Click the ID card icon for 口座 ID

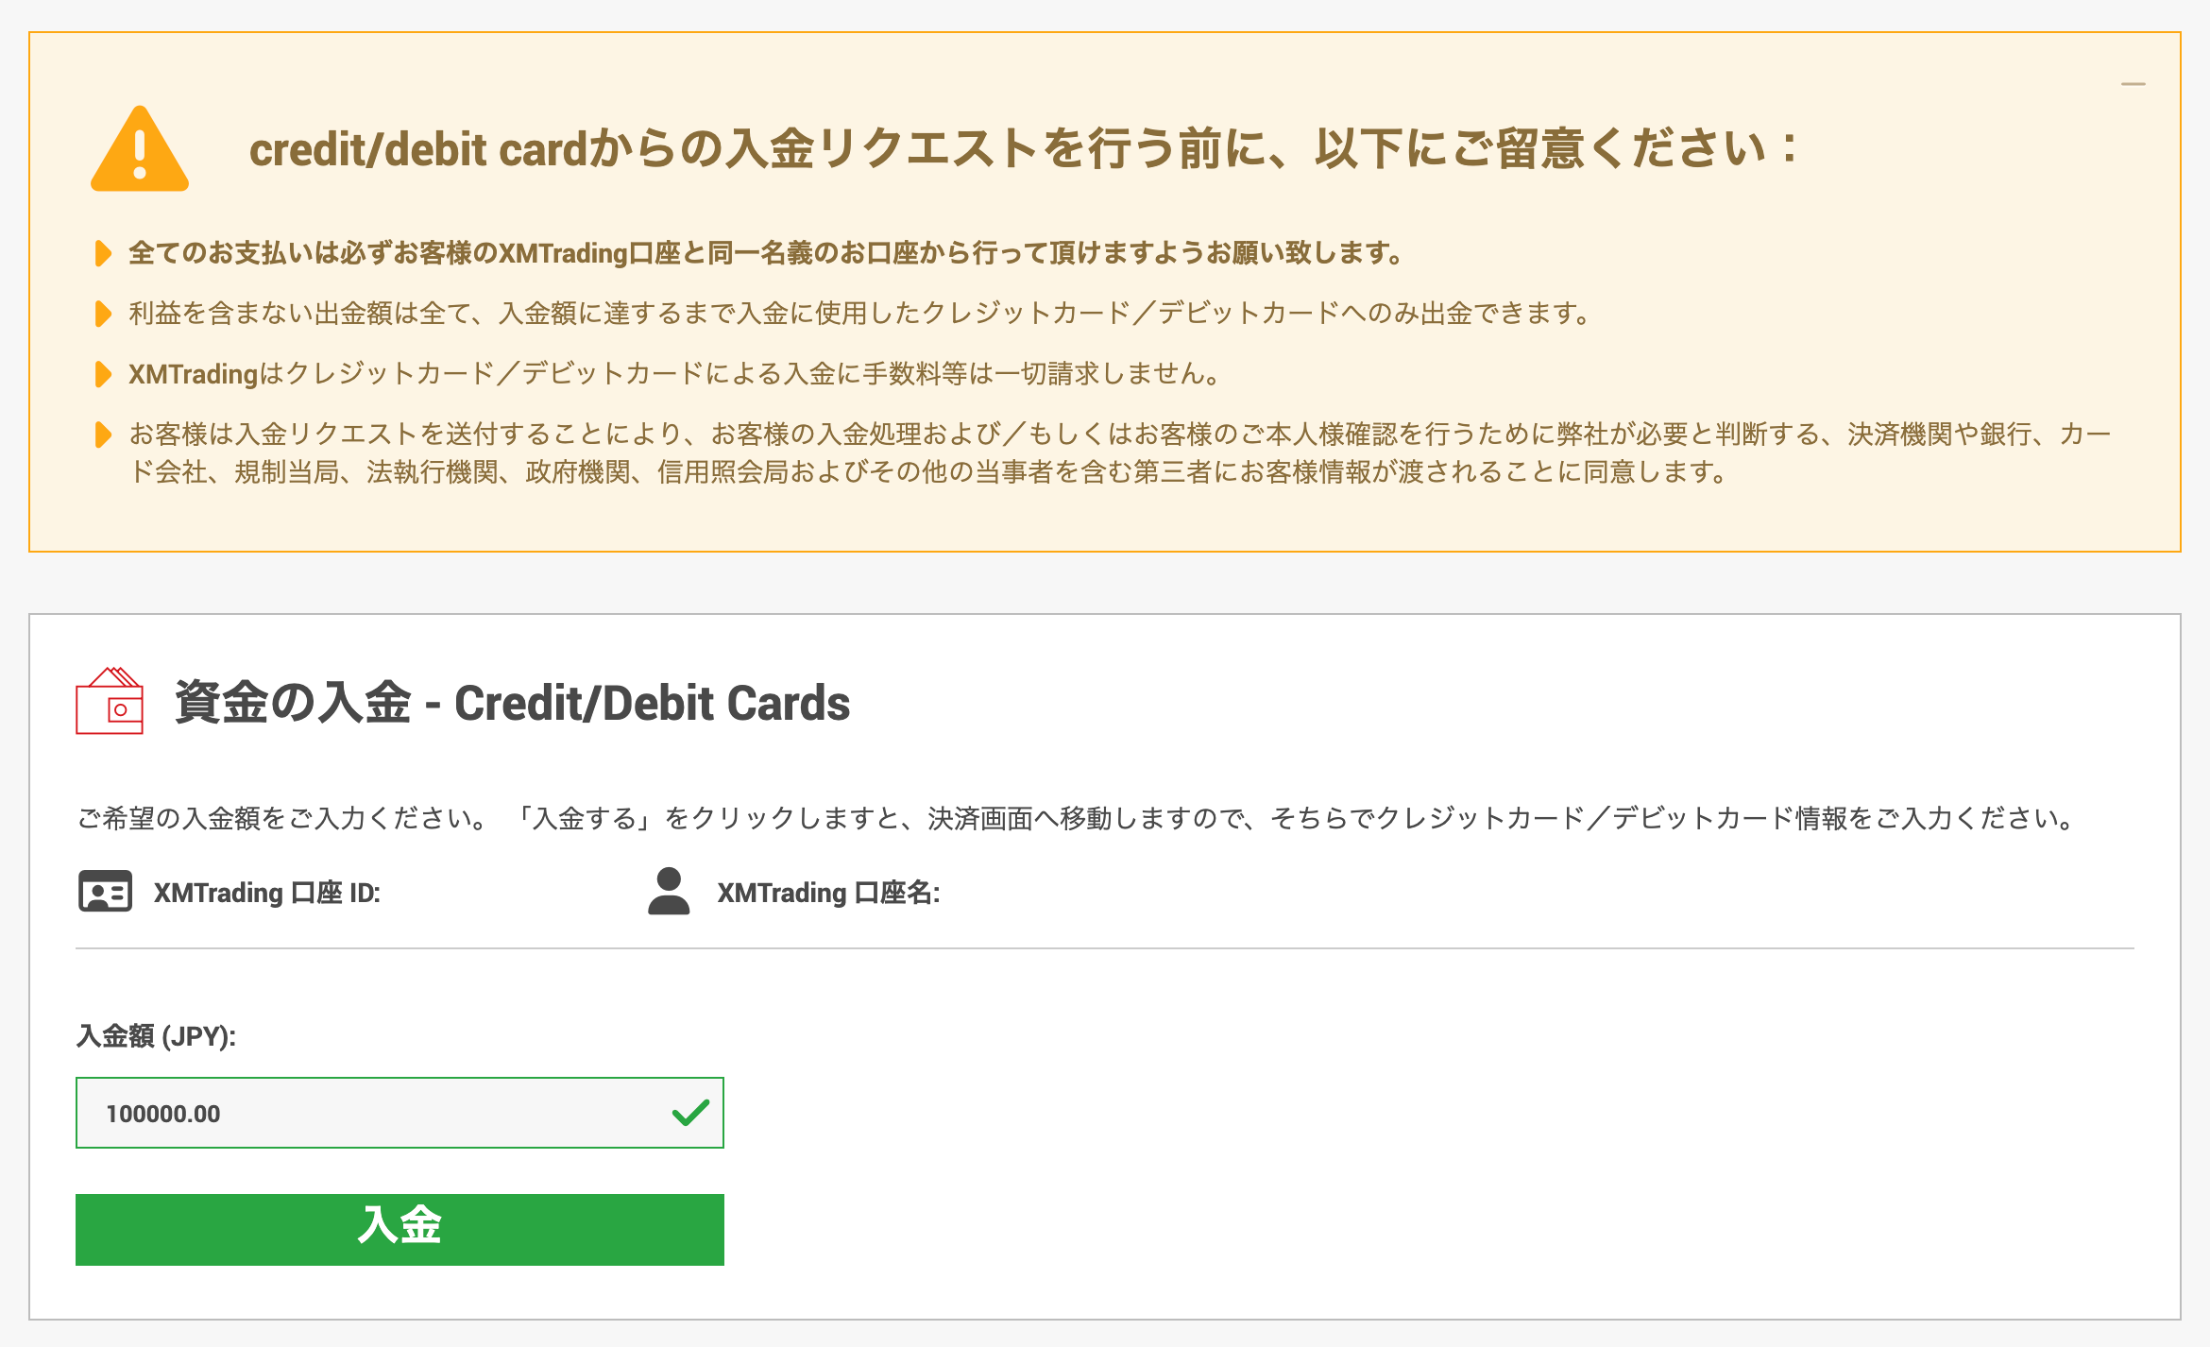[105, 892]
